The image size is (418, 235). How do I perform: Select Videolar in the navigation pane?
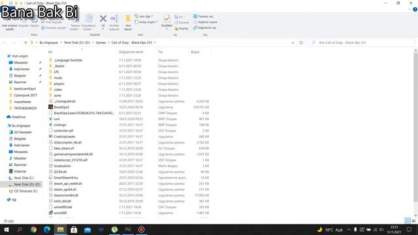[x=20, y=171]
